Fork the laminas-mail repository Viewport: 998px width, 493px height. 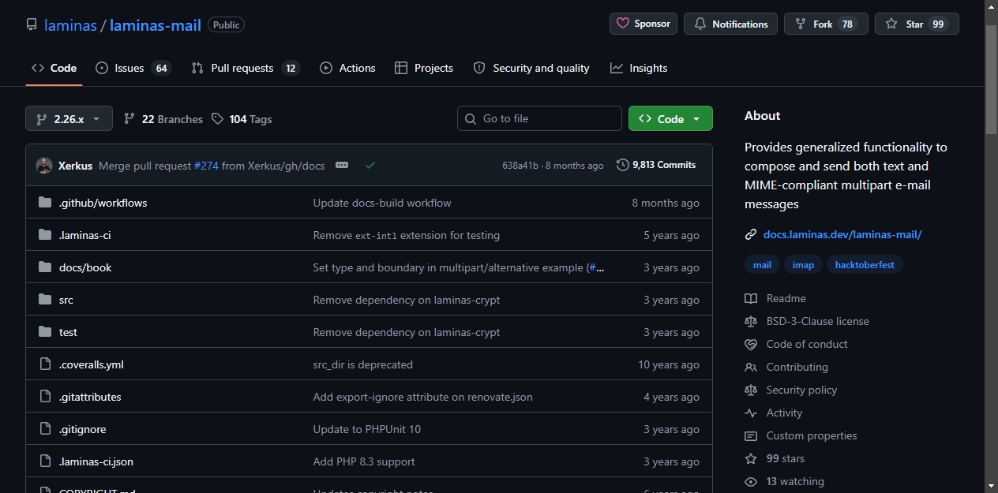pos(826,24)
